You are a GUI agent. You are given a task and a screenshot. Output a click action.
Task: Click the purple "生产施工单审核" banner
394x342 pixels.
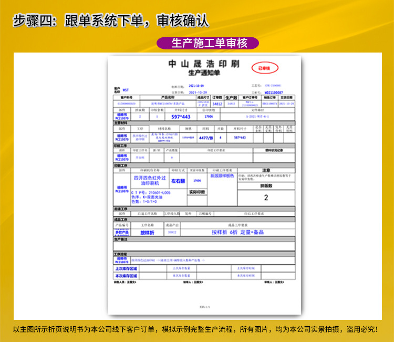[x=208, y=43]
